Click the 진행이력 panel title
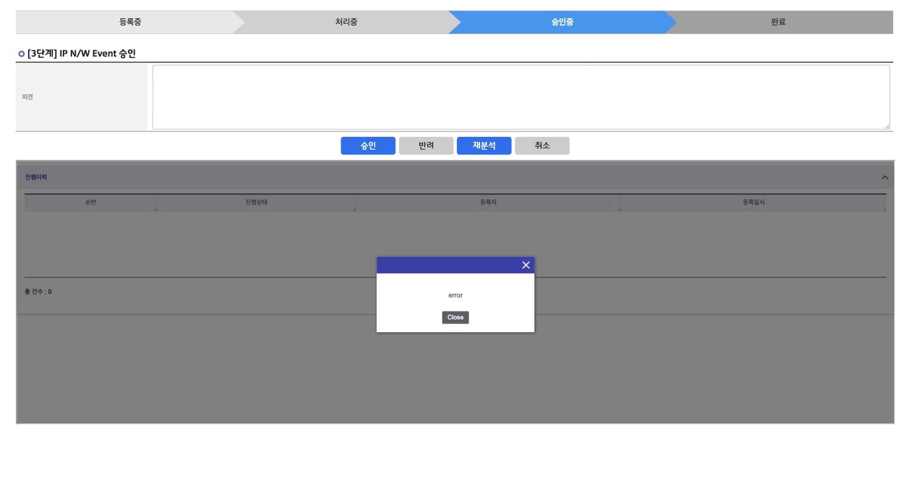The image size is (909, 494). click(x=36, y=178)
